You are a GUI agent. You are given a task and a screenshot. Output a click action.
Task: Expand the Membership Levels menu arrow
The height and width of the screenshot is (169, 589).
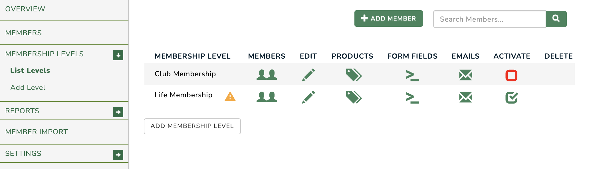118,55
